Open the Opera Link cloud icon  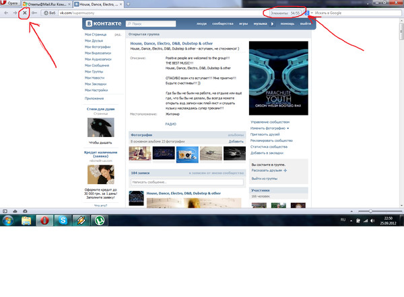(x=15, y=211)
